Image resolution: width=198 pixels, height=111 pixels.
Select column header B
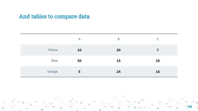point(119,39)
